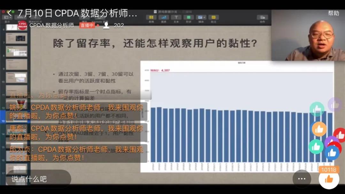Select slide 17 thumbnail in navigator
The height and width of the screenshot is (194, 345).
tap(17, 169)
